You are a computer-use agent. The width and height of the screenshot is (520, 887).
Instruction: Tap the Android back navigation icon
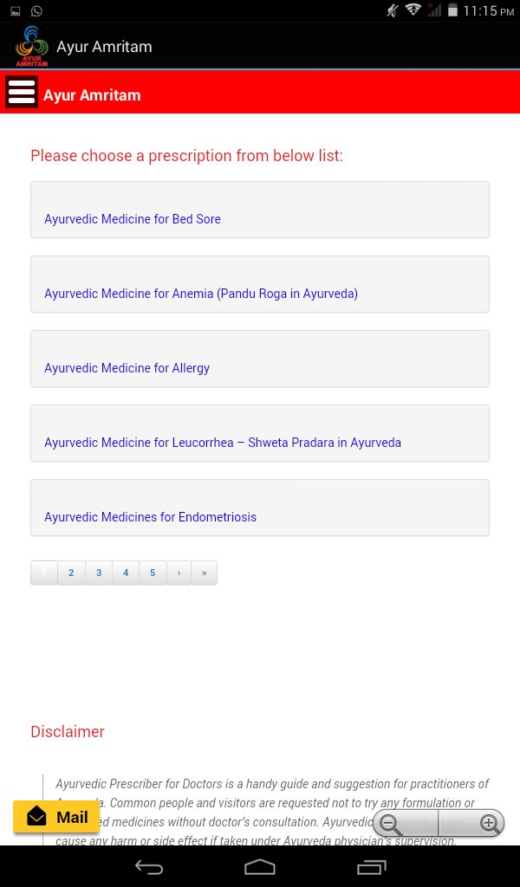(x=149, y=866)
